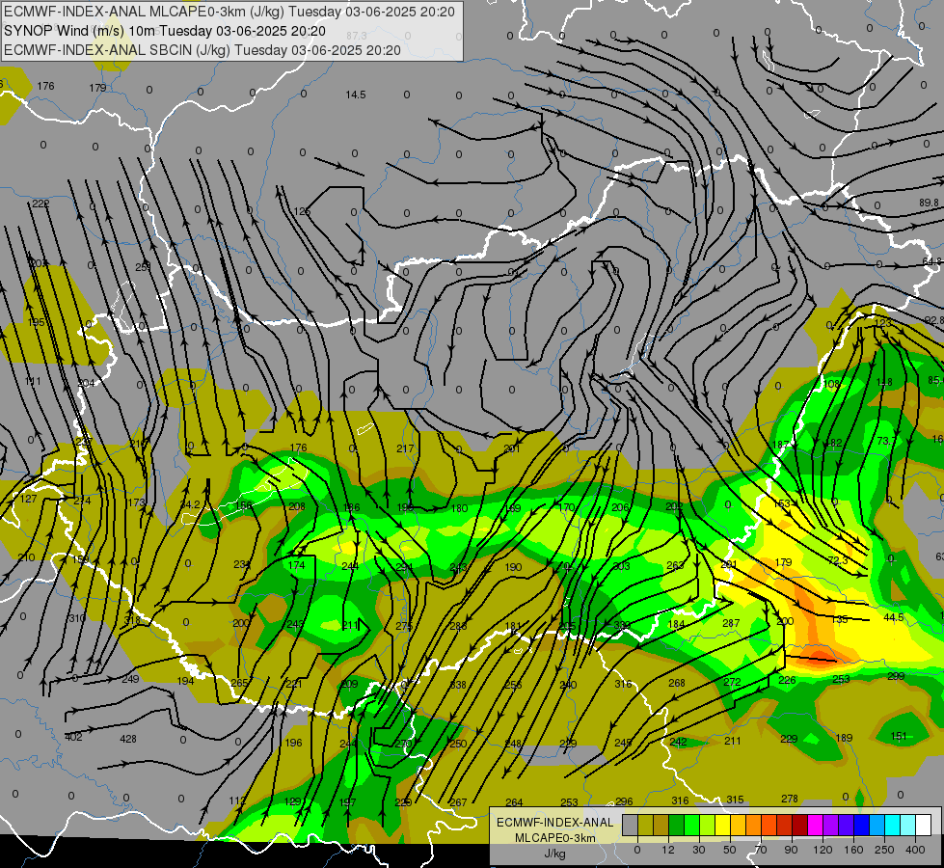This screenshot has height=868, width=944.
Task: Click the map value "44.5"
Action: coord(894,617)
